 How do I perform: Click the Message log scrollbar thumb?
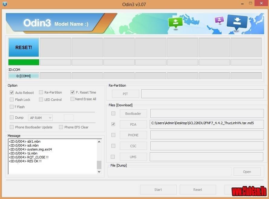point(99,165)
